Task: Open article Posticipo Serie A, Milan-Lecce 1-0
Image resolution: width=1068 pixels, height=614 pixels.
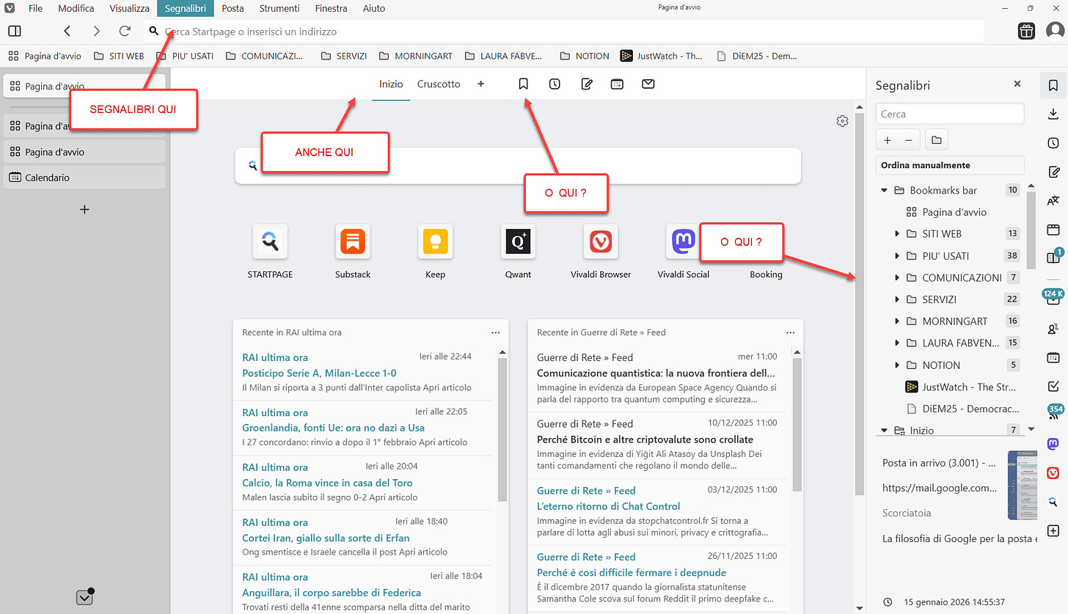Action: pyautogui.click(x=319, y=373)
